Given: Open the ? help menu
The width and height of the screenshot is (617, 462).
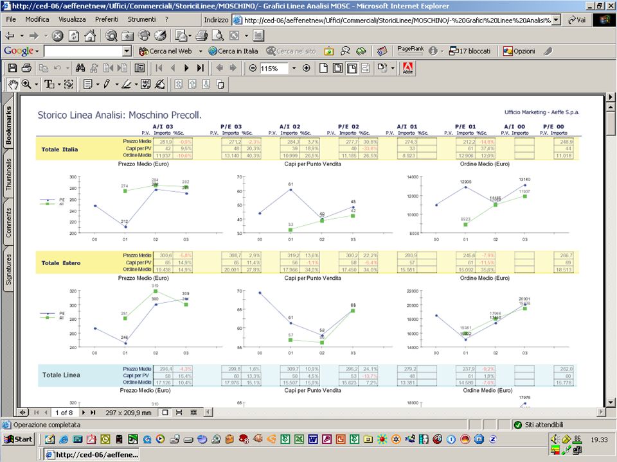Looking at the screenshot, I should 166,19.
